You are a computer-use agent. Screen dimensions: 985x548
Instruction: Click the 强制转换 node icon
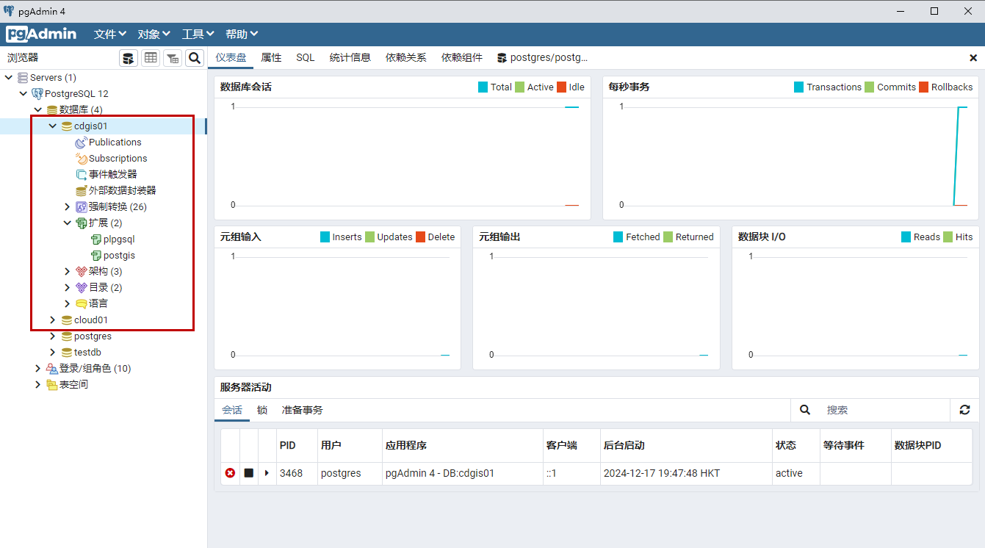coord(82,206)
